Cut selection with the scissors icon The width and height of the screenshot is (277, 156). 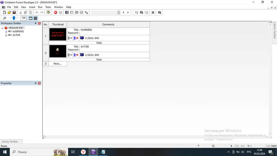[21, 12]
